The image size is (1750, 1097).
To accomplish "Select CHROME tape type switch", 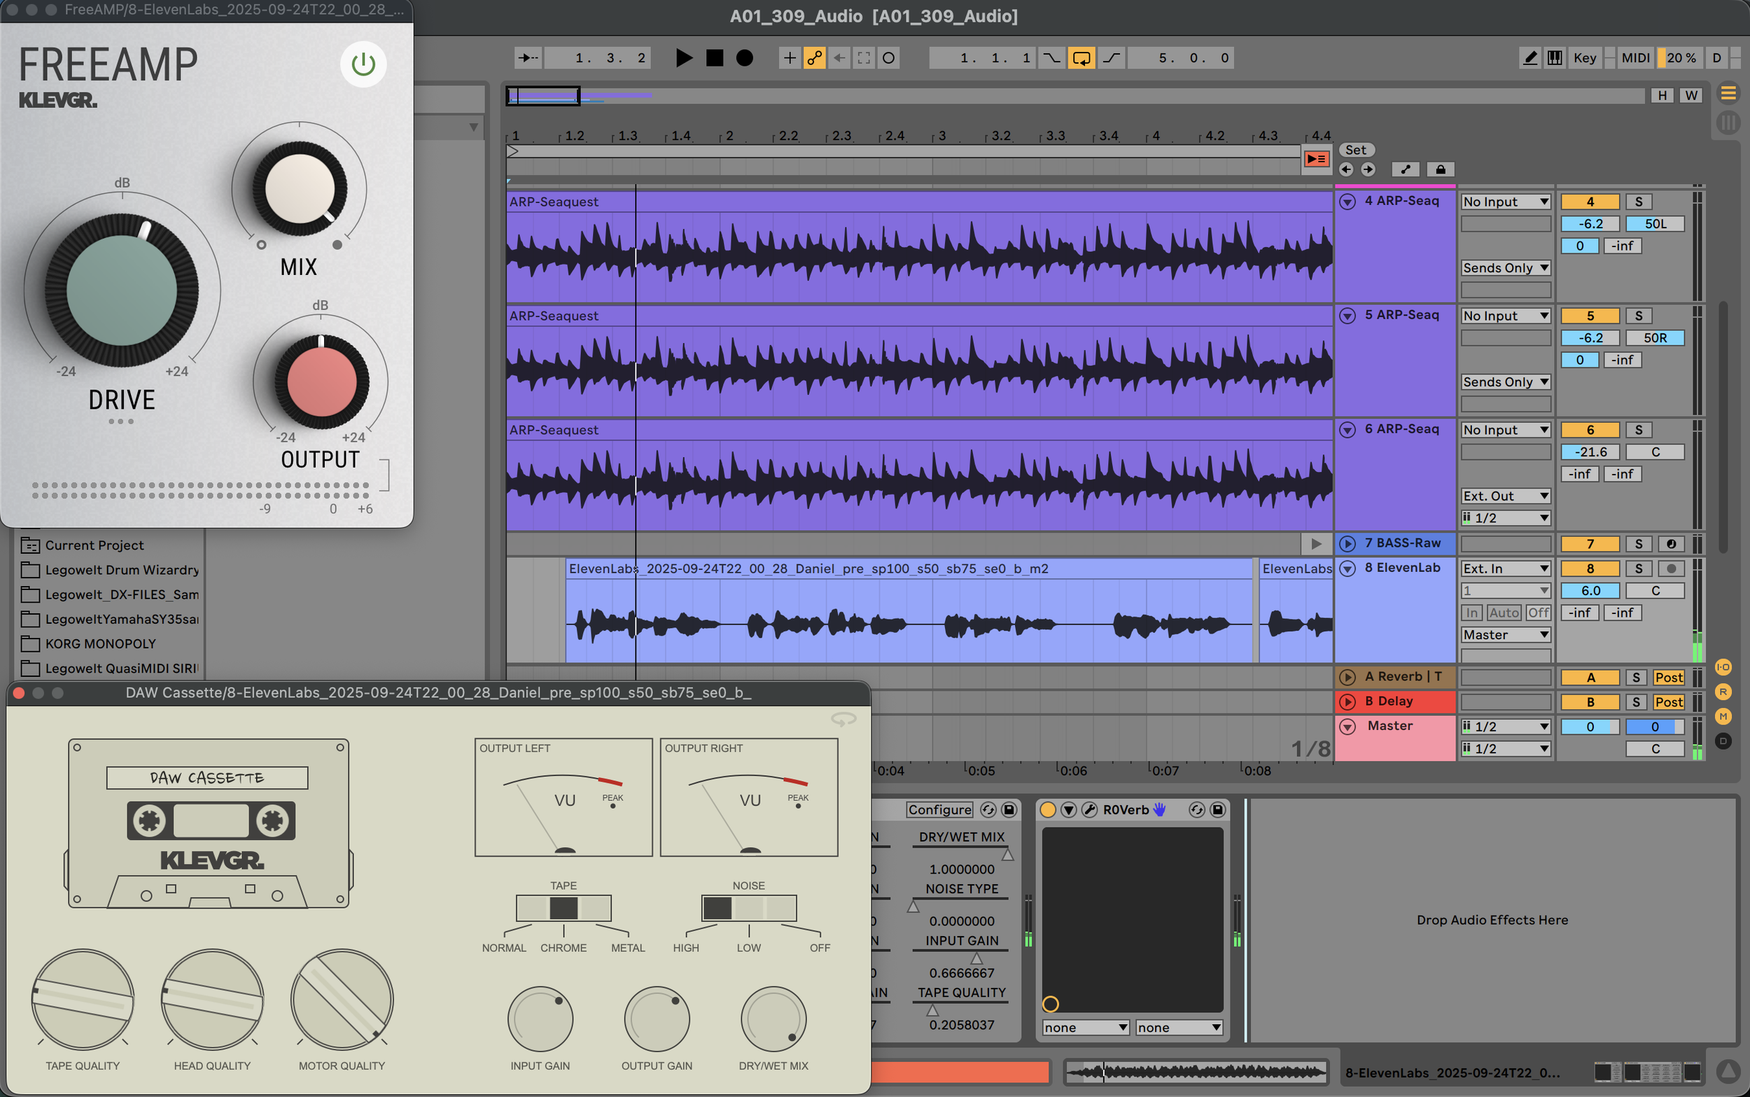I will point(563,908).
